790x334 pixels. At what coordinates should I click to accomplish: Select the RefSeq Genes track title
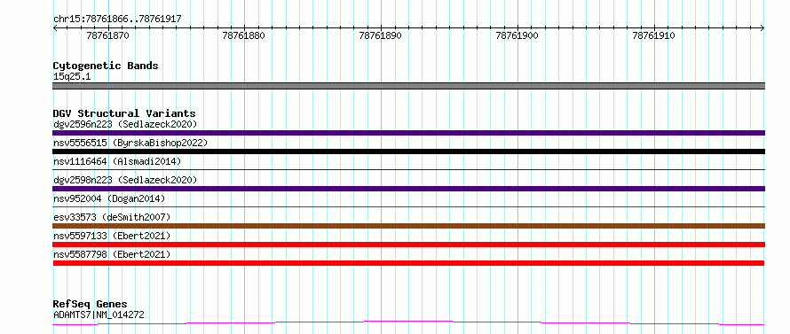90,304
